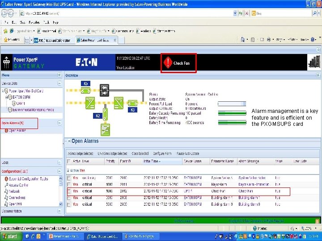The height and width of the screenshot is (241, 322).
Task: Click the Home icon in command bar
Action: tap(243, 40)
